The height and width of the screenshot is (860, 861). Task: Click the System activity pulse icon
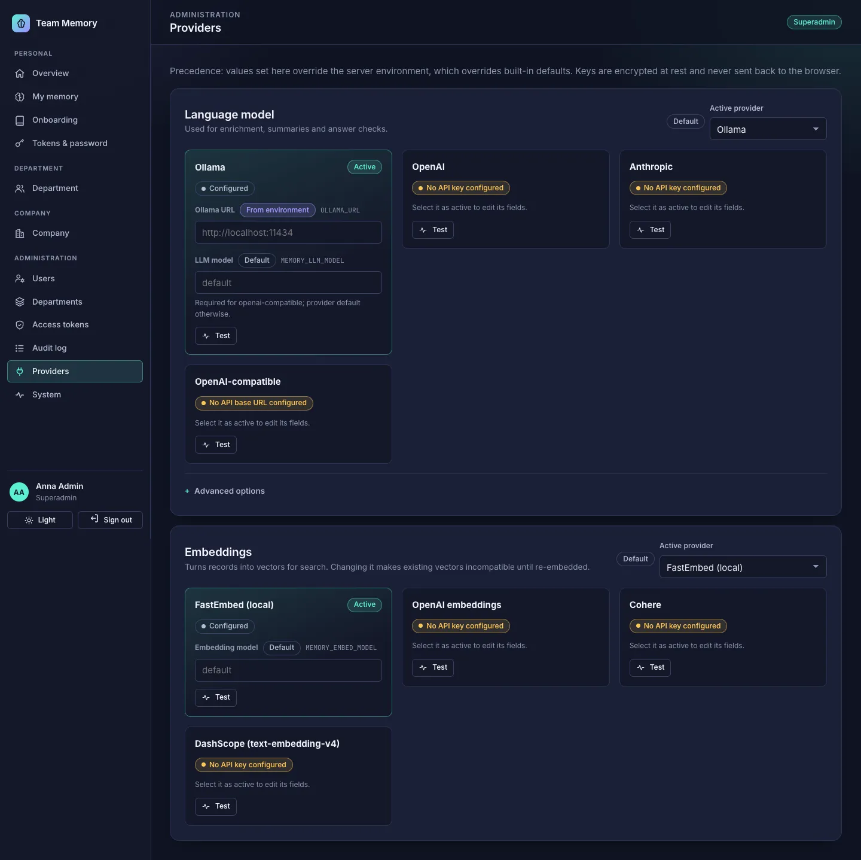click(20, 395)
